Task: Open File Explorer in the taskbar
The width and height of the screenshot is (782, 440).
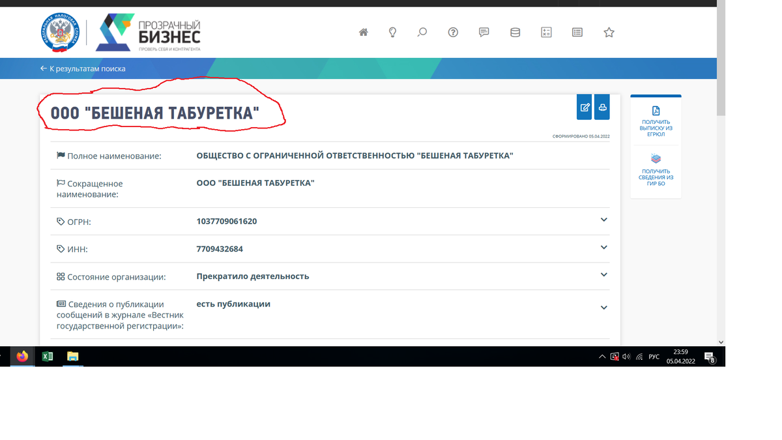Action: click(72, 357)
